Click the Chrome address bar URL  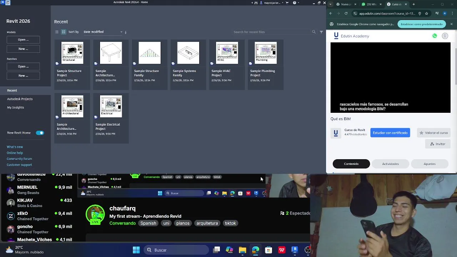pos(387,14)
